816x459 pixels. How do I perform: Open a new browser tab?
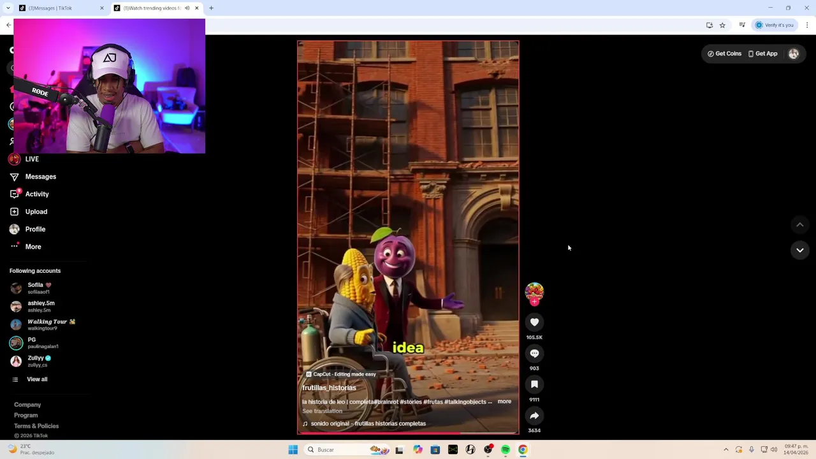click(x=211, y=8)
